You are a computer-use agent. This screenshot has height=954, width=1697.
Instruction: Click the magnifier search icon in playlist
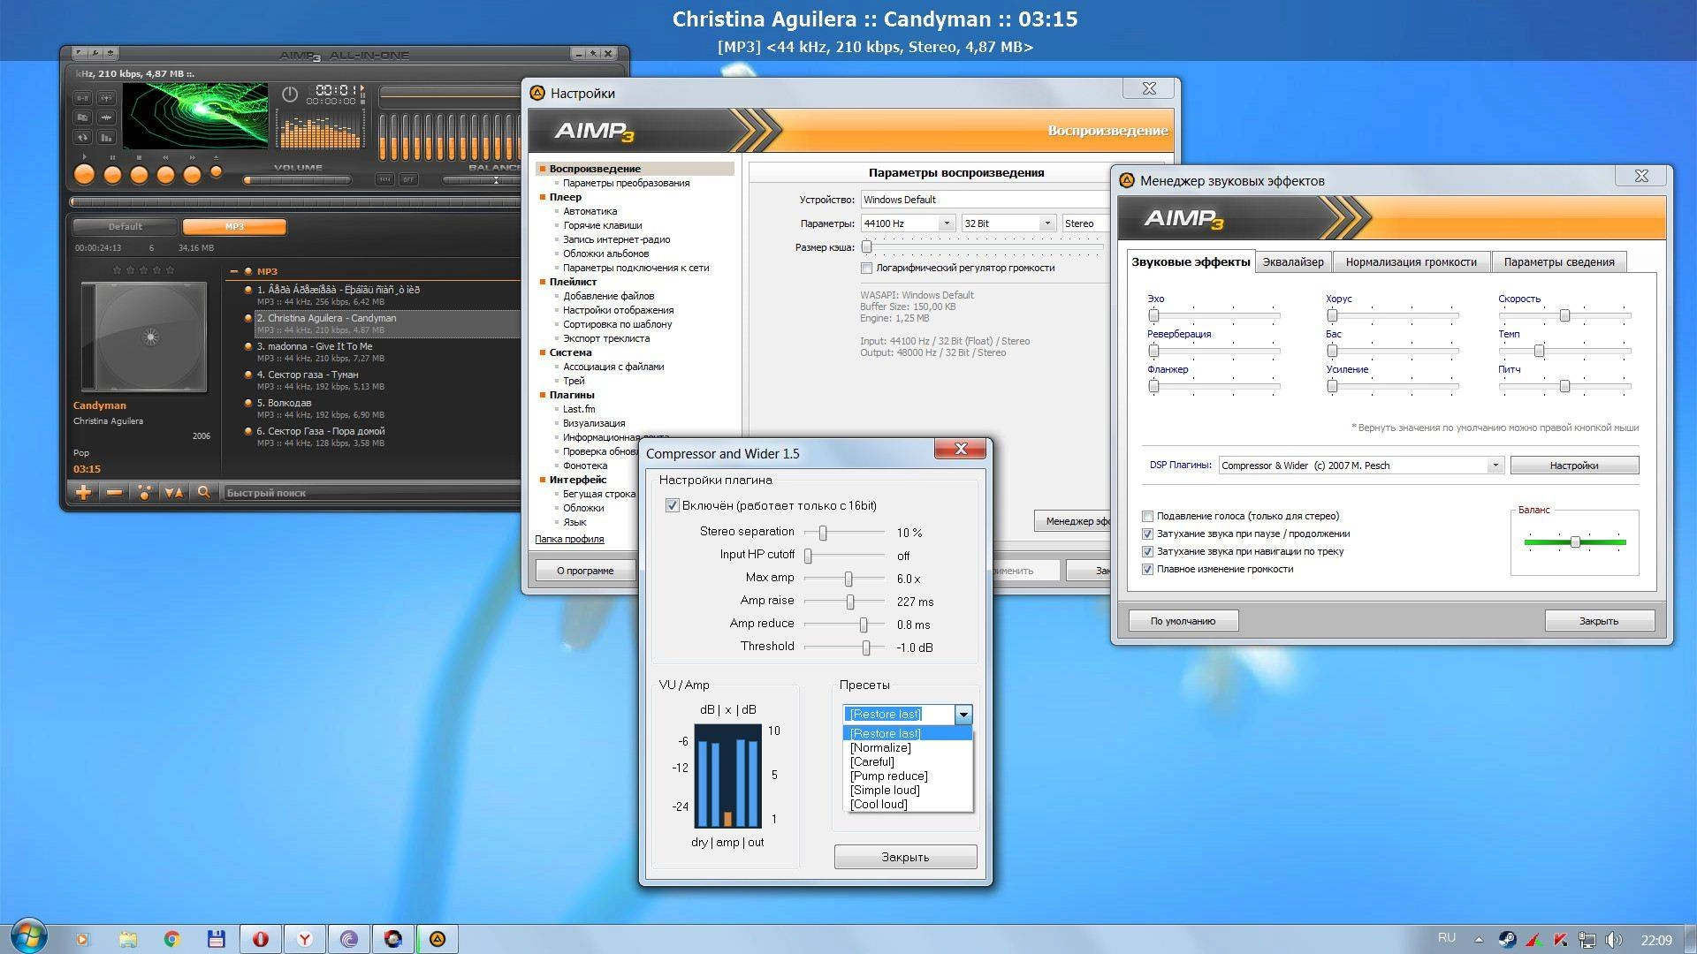pos(203,493)
